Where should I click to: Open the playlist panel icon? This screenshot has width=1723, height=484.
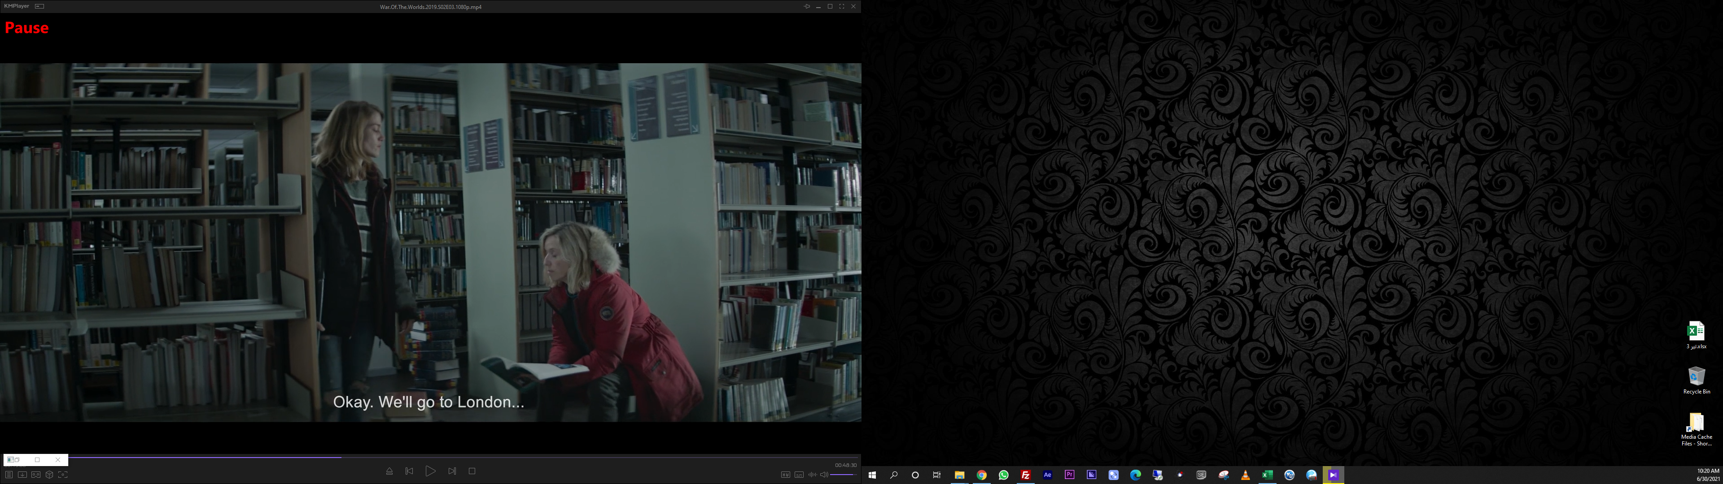pyautogui.click(x=9, y=475)
